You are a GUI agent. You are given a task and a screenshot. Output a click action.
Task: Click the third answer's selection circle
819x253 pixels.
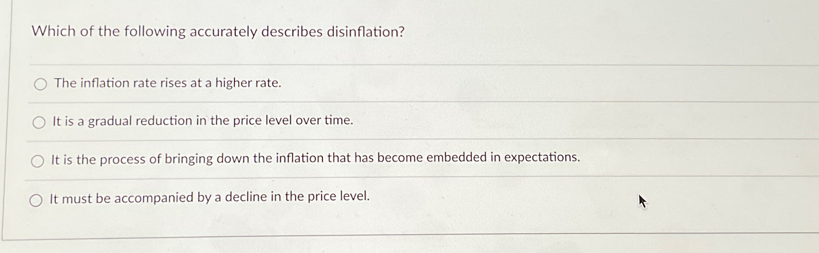[38, 160]
